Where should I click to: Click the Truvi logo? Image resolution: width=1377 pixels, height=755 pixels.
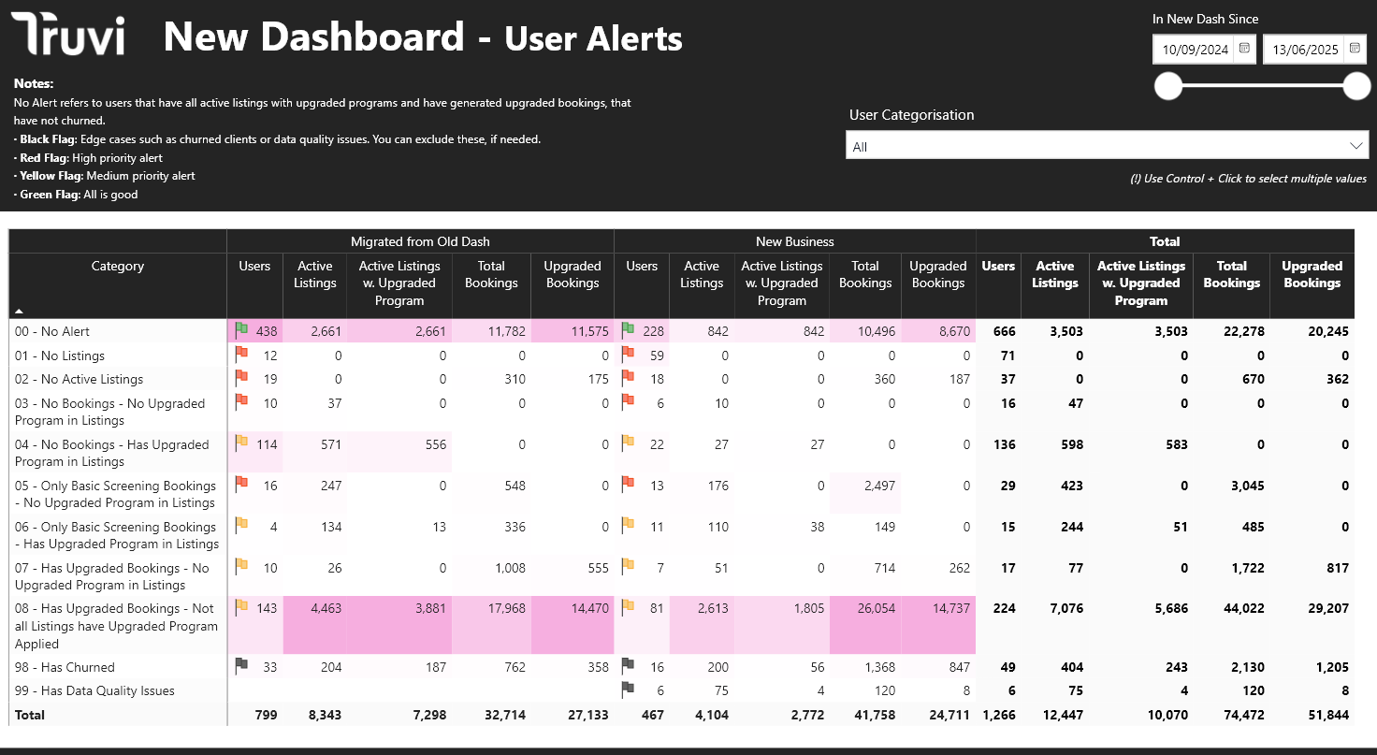click(x=67, y=36)
